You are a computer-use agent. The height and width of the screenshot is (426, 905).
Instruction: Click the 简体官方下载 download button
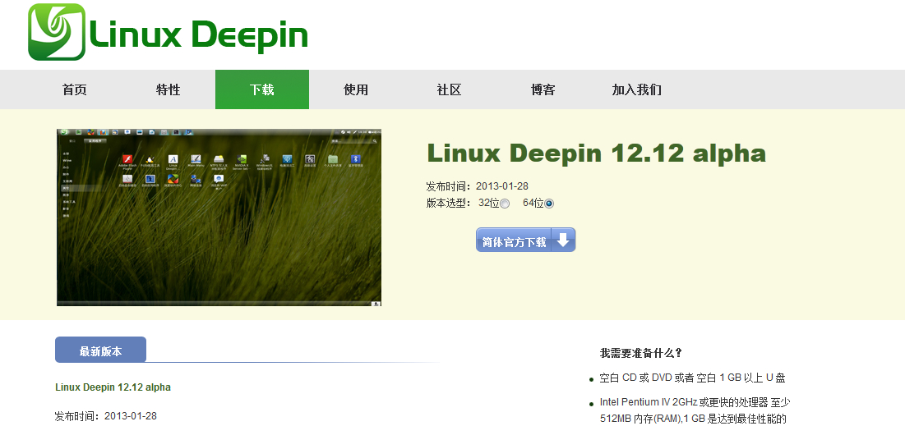click(525, 240)
